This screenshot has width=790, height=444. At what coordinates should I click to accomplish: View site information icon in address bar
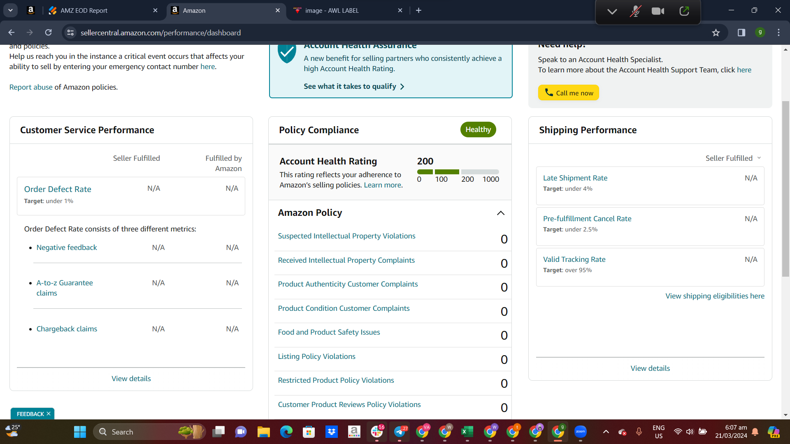[70, 32]
